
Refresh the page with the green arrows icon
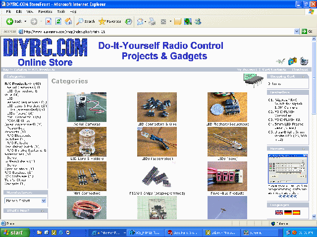[58, 21]
